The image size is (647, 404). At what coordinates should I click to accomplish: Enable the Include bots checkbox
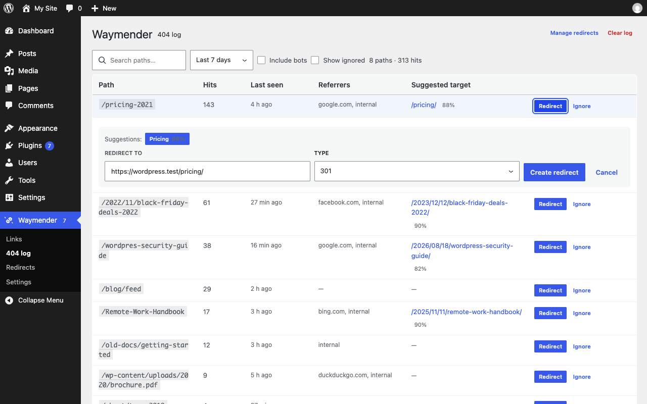[x=261, y=60]
